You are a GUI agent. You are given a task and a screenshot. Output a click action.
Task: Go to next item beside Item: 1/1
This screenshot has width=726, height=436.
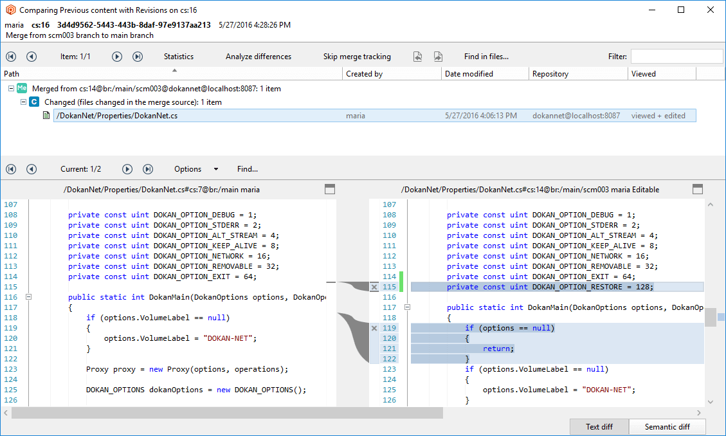tap(117, 57)
